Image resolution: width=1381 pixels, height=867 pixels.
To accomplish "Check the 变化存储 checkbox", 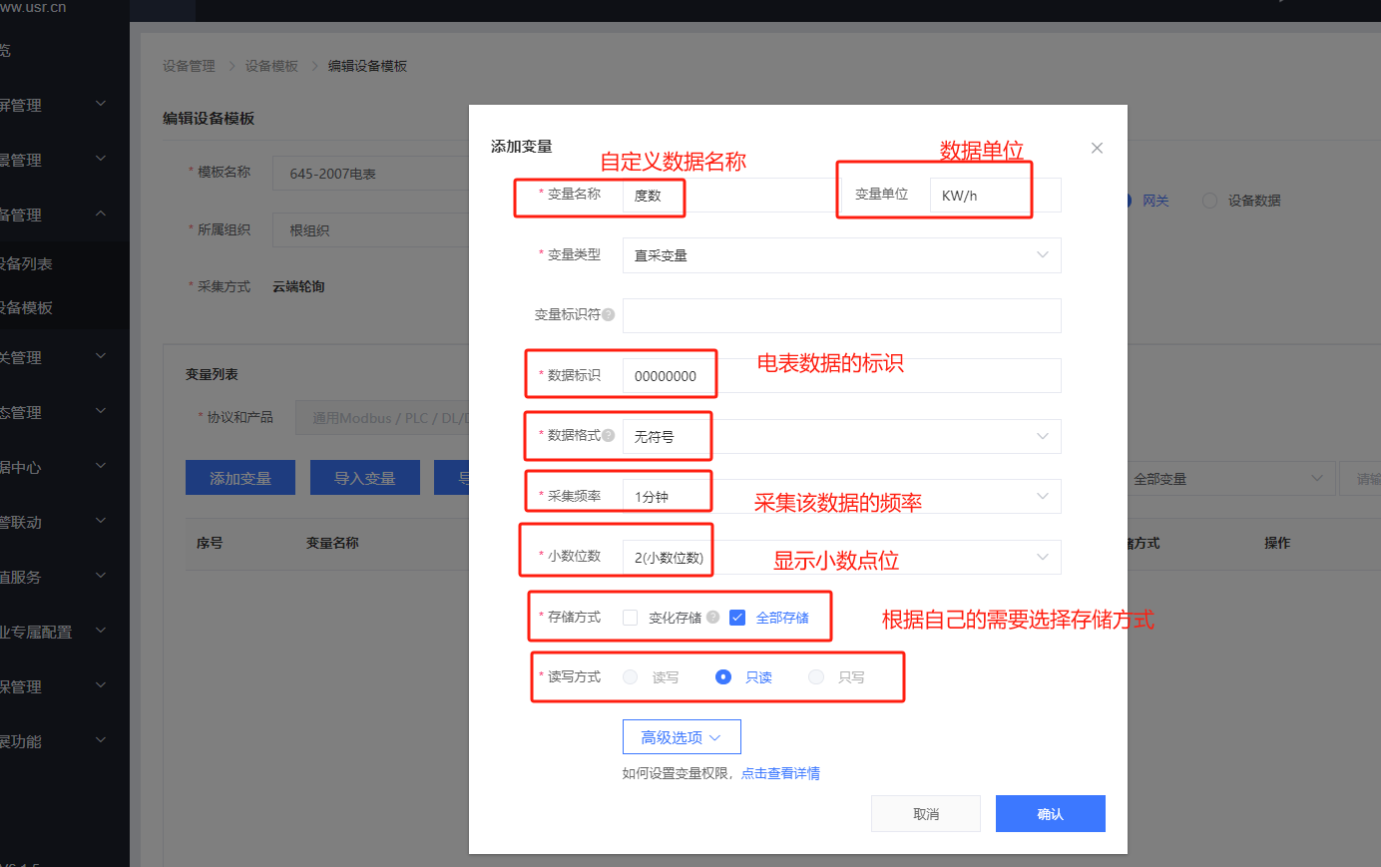I will [x=631, y=618].
